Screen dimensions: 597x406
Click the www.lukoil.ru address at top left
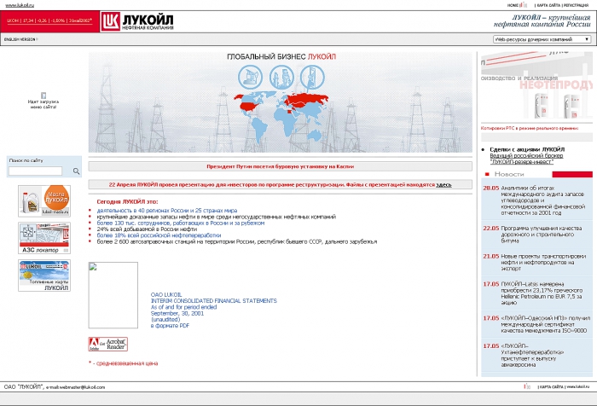[20, 5]
